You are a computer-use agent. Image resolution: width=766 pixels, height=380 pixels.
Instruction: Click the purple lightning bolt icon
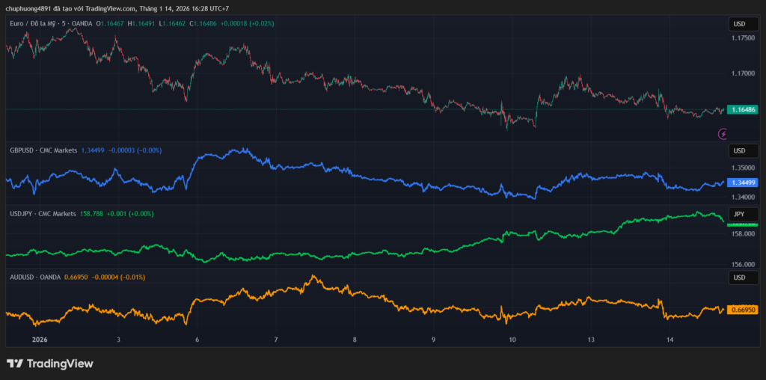(x=723, y=134)
